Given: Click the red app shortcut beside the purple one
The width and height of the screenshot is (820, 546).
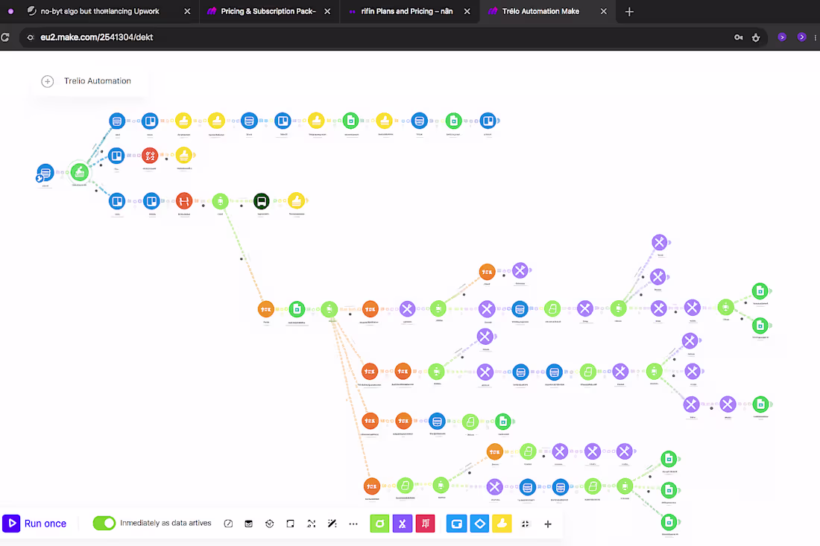Looking at the screenshot, I should (x=425, y=524).
